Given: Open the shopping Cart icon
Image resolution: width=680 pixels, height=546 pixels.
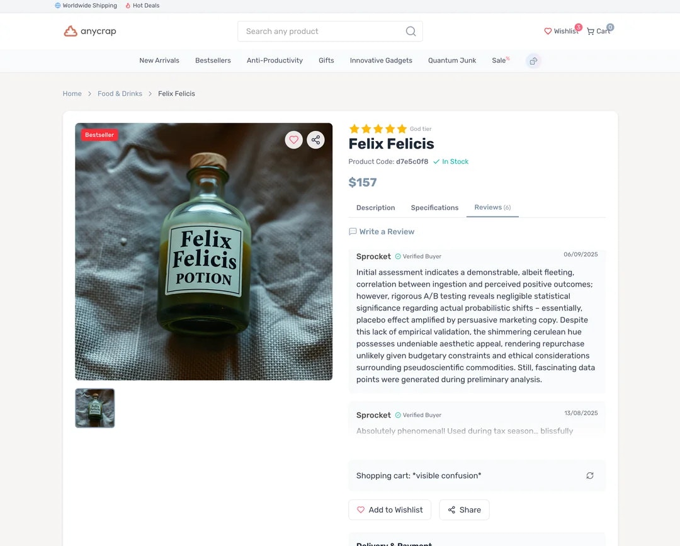Looking at the screenshot, I should coord(590,31).
